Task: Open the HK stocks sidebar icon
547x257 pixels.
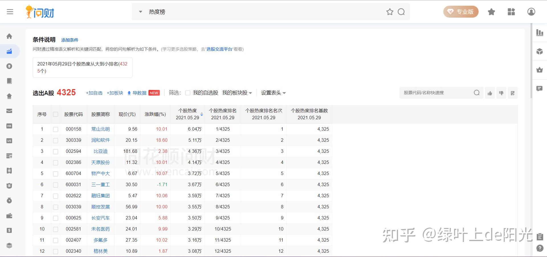Action: pyautogui.click(x=9, y=126)
